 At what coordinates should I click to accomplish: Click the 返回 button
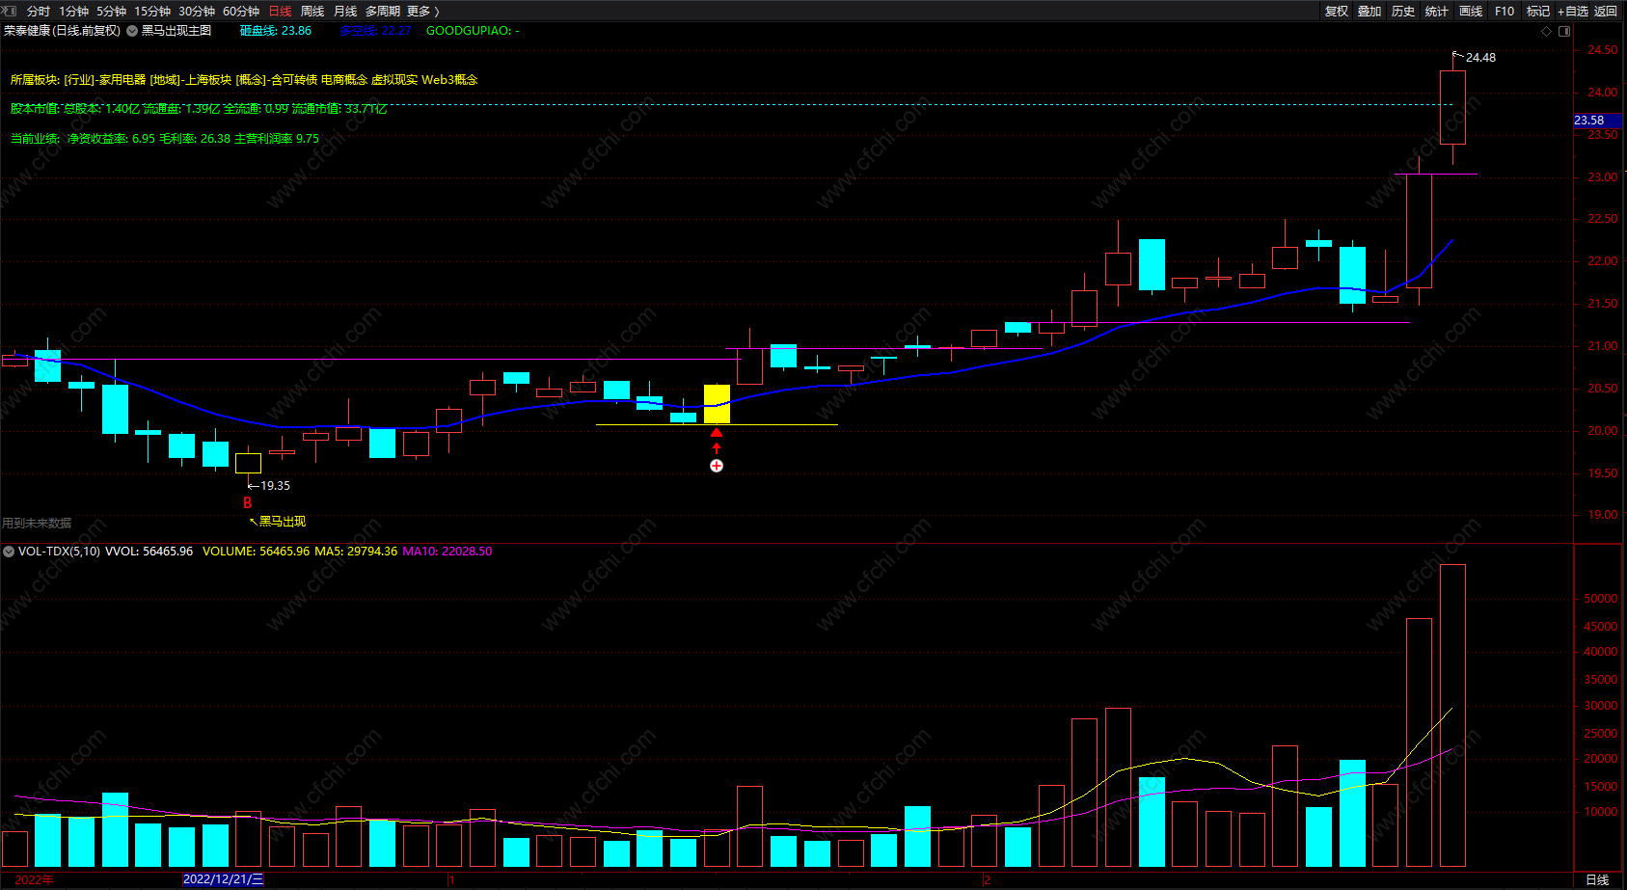(1606, 12)
